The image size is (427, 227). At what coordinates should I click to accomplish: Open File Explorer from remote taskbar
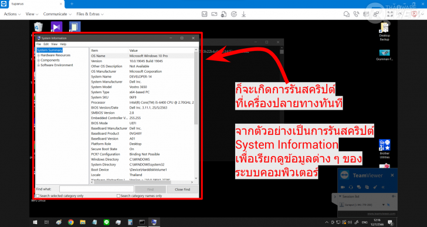83,222
